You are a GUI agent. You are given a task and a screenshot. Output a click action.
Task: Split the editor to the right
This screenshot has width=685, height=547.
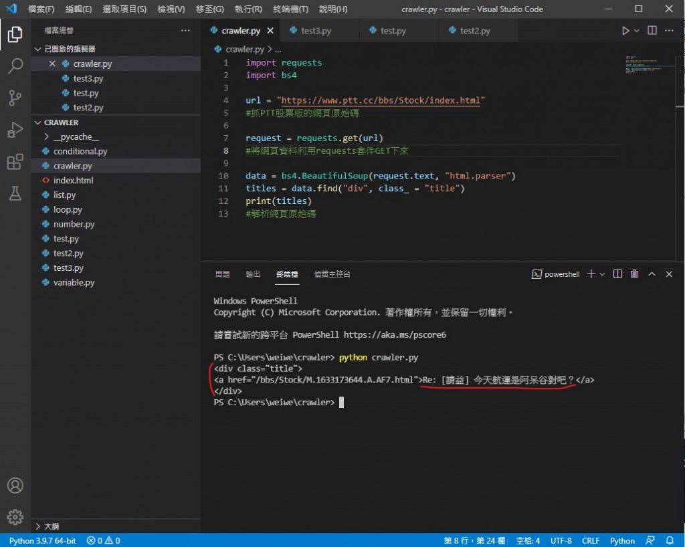click(652, 31)
